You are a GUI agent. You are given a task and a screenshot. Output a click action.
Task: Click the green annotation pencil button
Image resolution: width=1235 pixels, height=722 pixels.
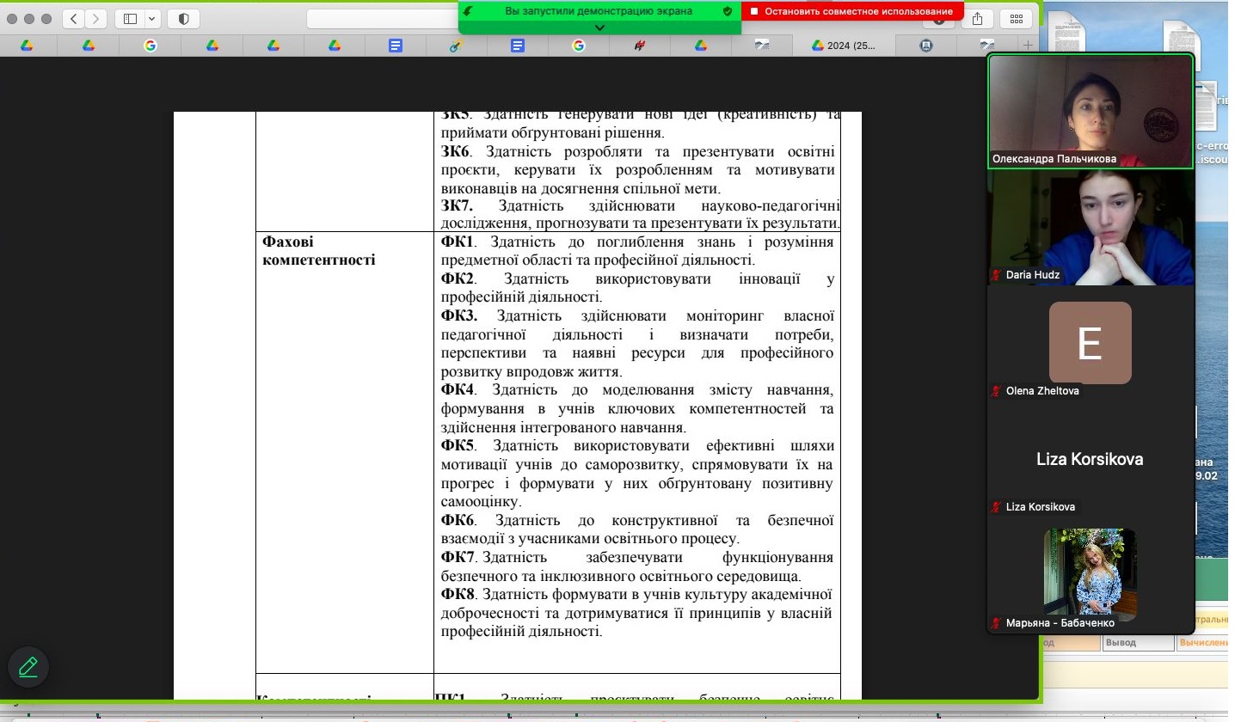coord(28,667)
